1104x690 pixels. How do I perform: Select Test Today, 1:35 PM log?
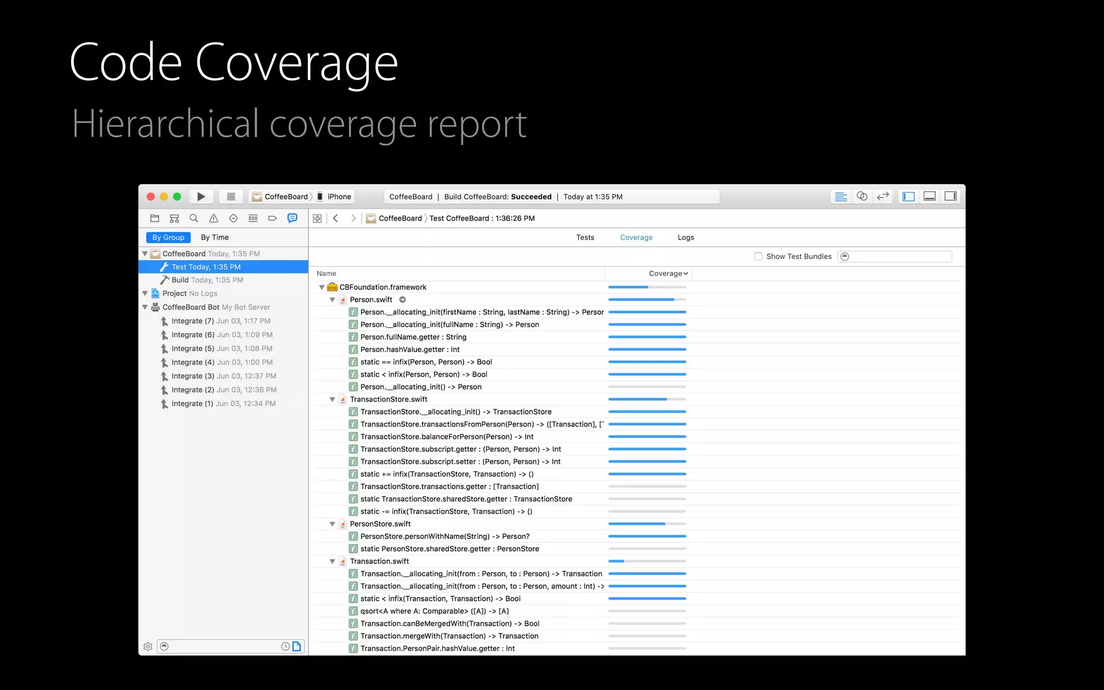[x=223, y=267]
